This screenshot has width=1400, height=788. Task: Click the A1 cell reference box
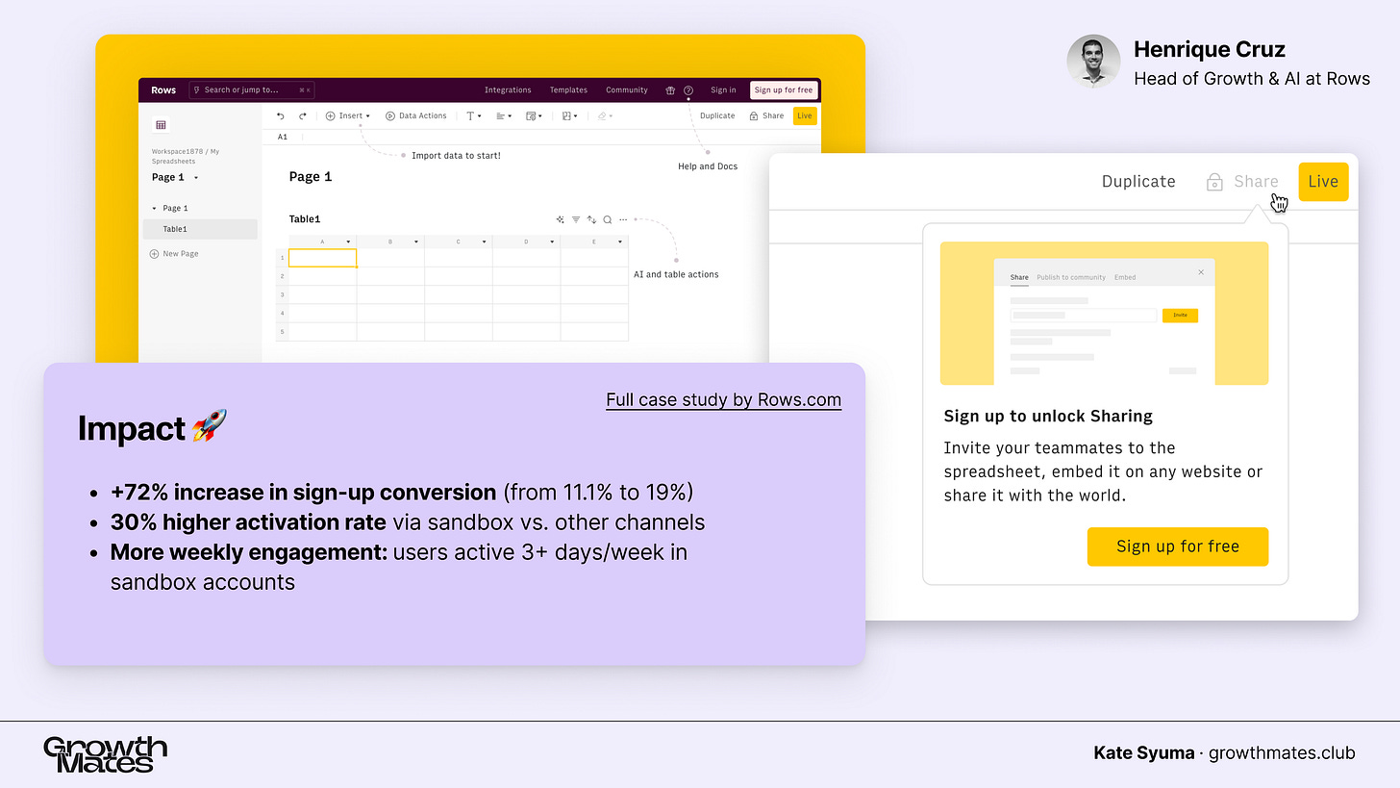(283, 138)
